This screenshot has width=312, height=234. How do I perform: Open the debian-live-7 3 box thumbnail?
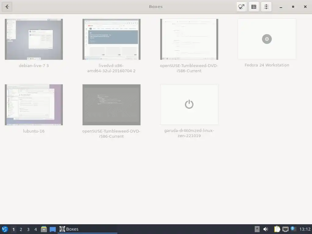tap(34, 39)
